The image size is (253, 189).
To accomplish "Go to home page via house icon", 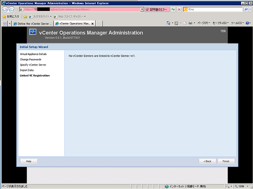I will coord(168,23).
